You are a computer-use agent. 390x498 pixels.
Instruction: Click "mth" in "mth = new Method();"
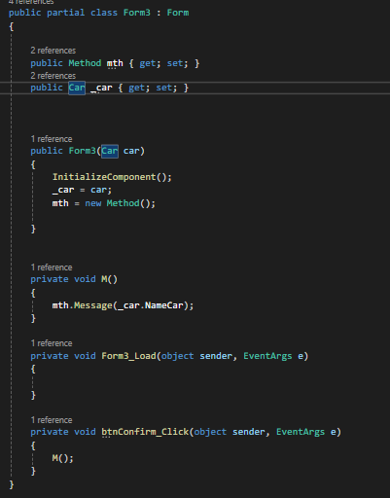pos(60,203)
